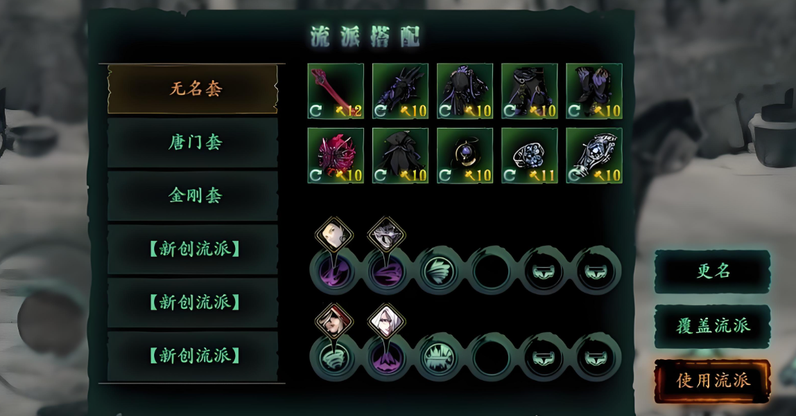The height and width of the screenshot is (416, 796).
Task: Click the dark clawed glove equipment icon
Action: point(400,91)
